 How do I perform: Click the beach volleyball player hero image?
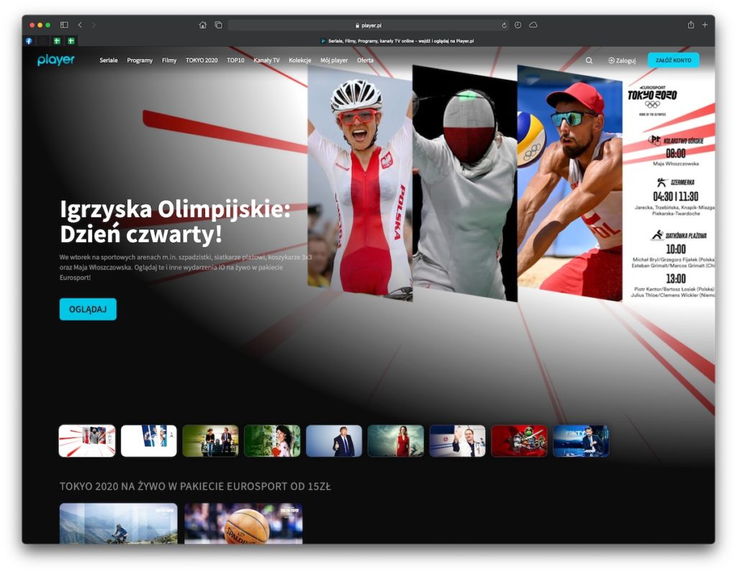pos(570,183)
